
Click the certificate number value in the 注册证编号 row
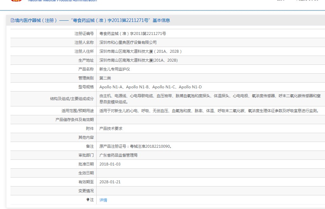tap(133, 34)
